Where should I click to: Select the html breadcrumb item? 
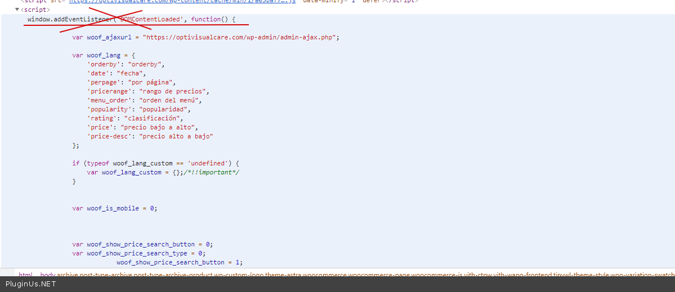click(25, 275)
